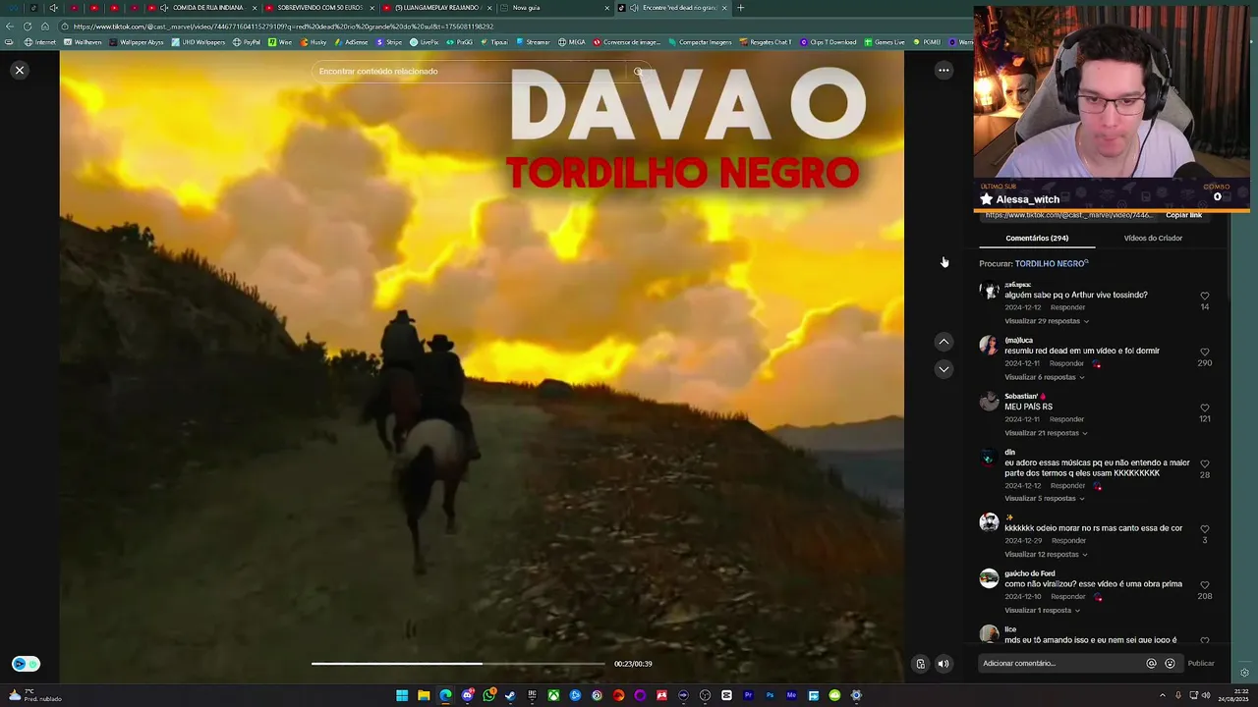Like the 'MEU PAÍS RS' comment

pos(1205,408)
